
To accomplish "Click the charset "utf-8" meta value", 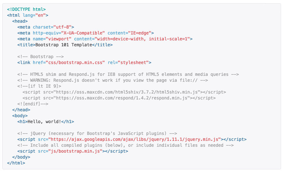I will click(64, 27).
